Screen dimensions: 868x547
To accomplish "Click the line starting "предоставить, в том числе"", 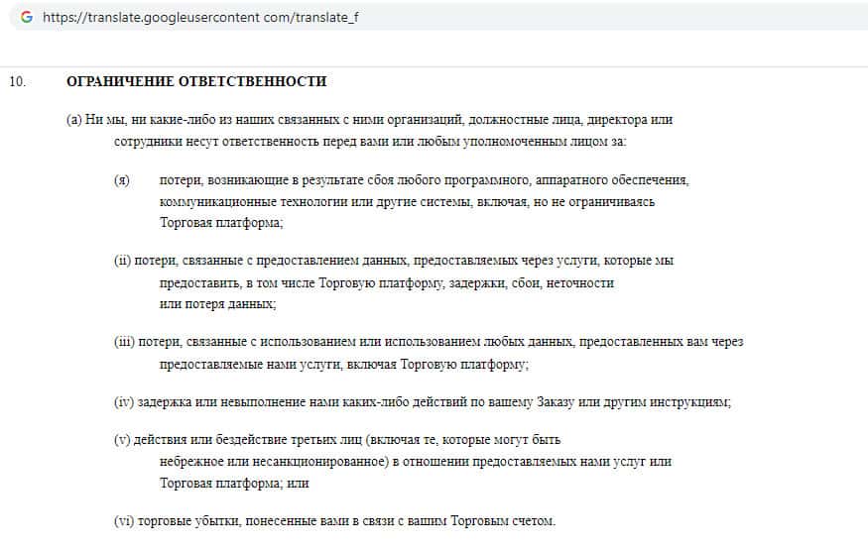I will [387, 282].
